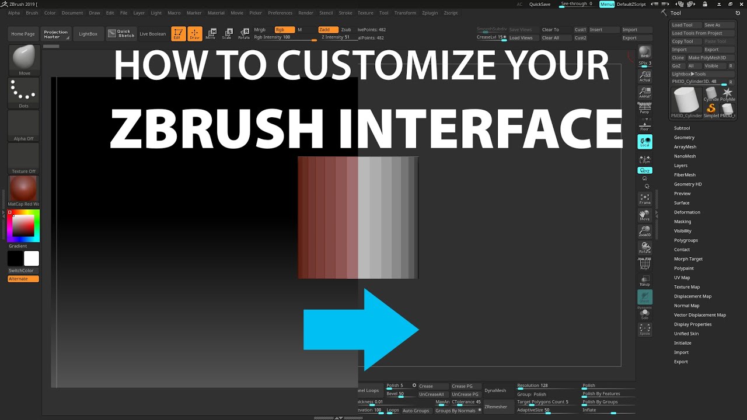Expand the Polygroups subpalette
The image size is (747, 420).
tap(686, 240)
